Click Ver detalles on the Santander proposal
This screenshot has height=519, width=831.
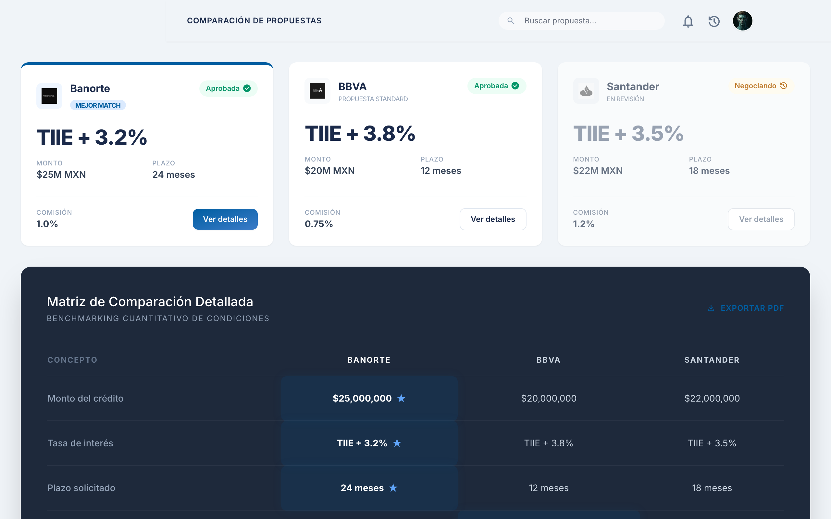[761, 219]
